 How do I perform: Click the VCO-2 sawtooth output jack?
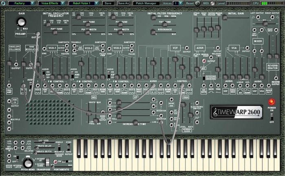103,46
